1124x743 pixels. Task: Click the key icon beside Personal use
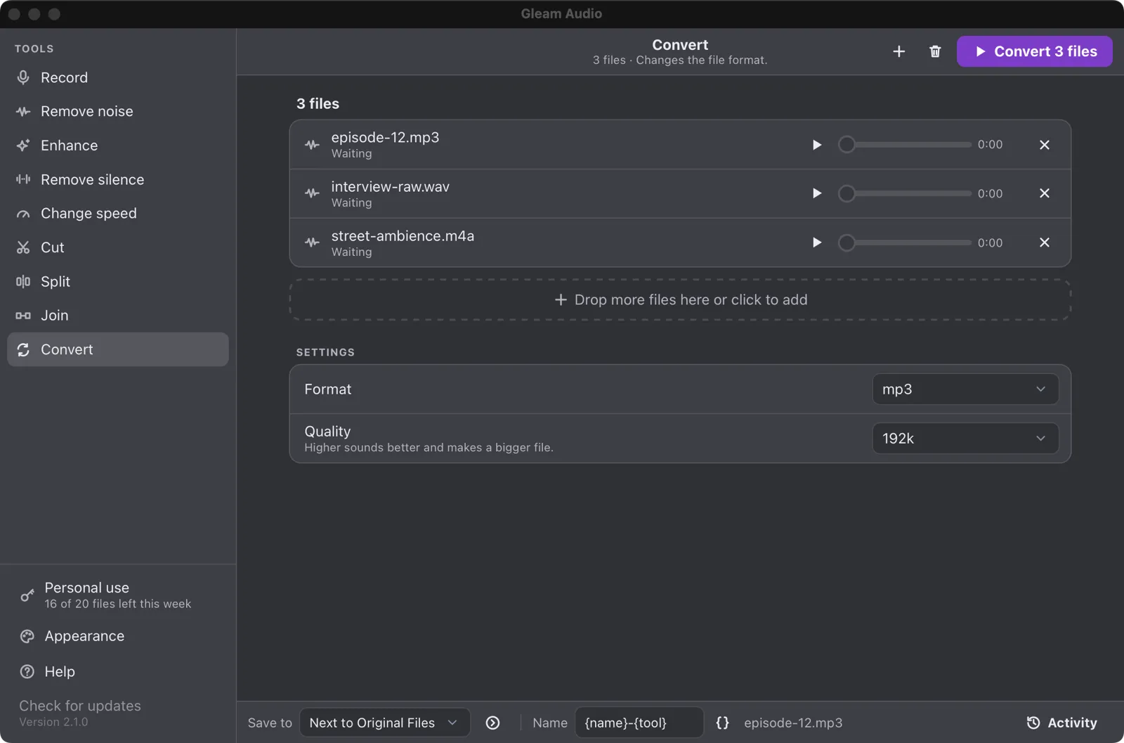(27, 595)
